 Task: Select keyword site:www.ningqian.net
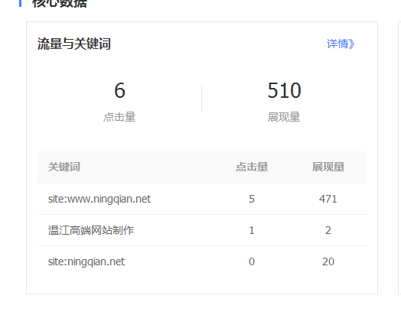point(99,199)
